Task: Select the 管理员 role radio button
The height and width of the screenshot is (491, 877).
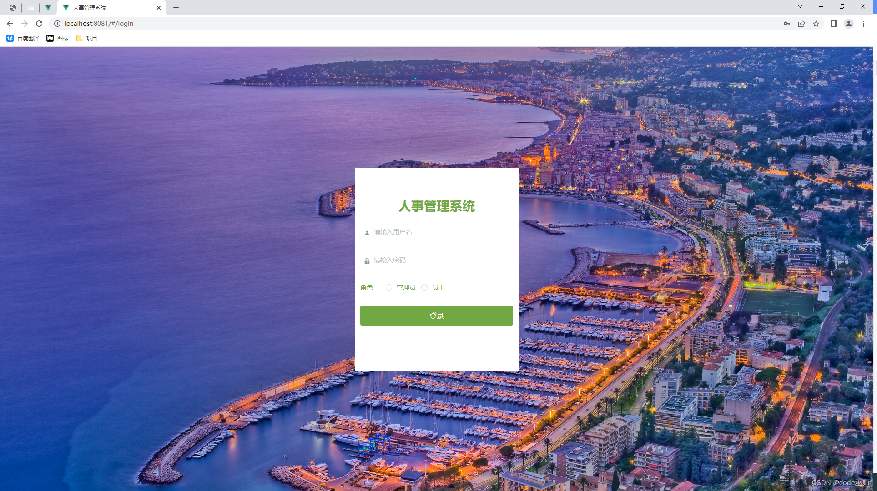Action: point(389,287)
